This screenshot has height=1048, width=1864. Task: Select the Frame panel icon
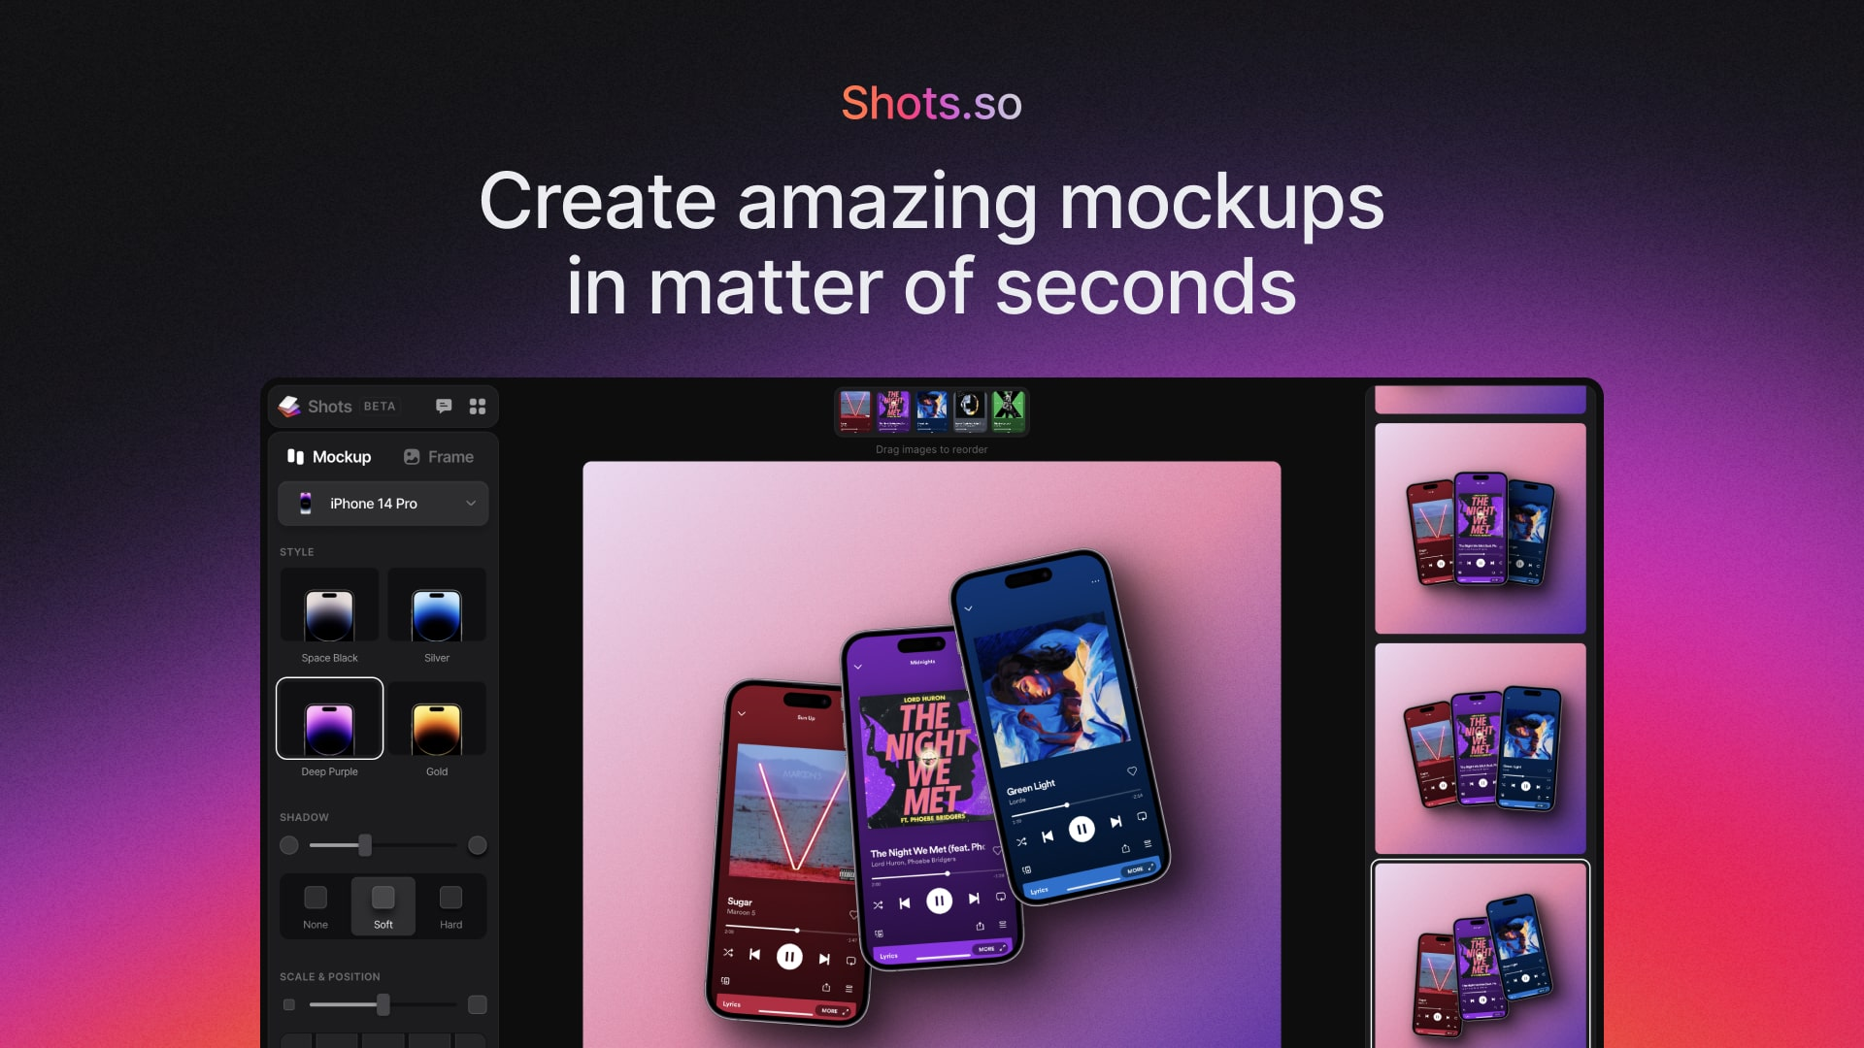coord(413,457)
